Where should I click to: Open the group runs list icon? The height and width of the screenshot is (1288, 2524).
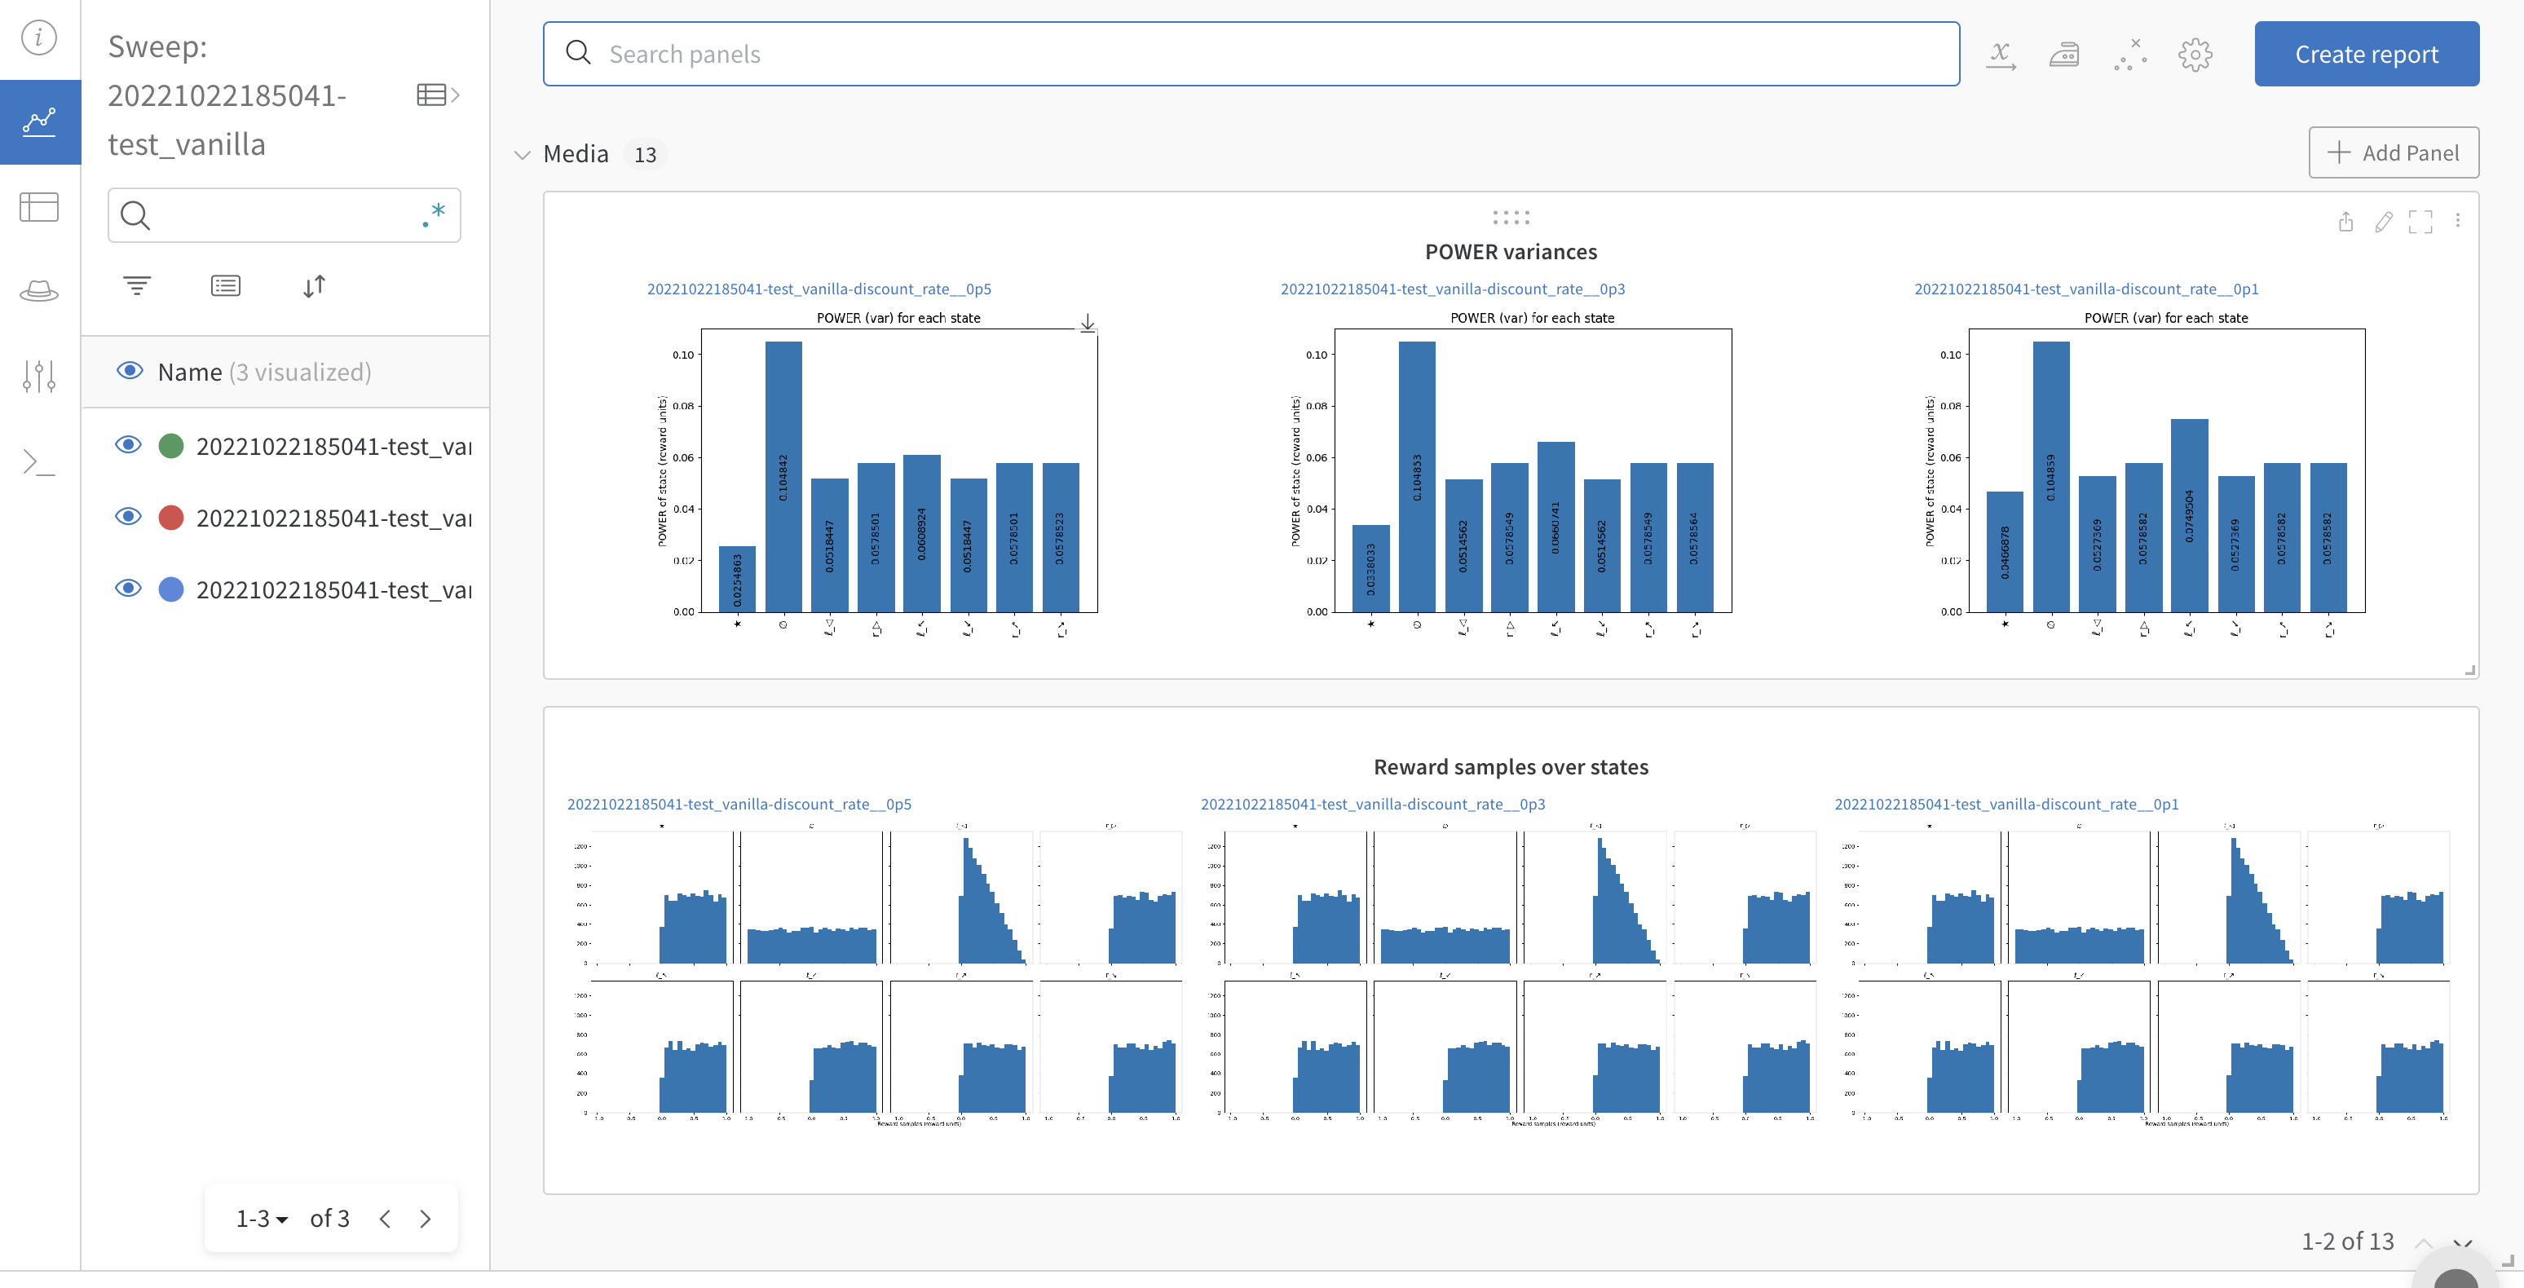click(x=225, y=286)
